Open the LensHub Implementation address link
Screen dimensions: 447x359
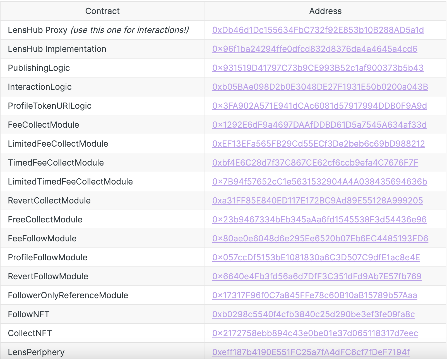314,49
